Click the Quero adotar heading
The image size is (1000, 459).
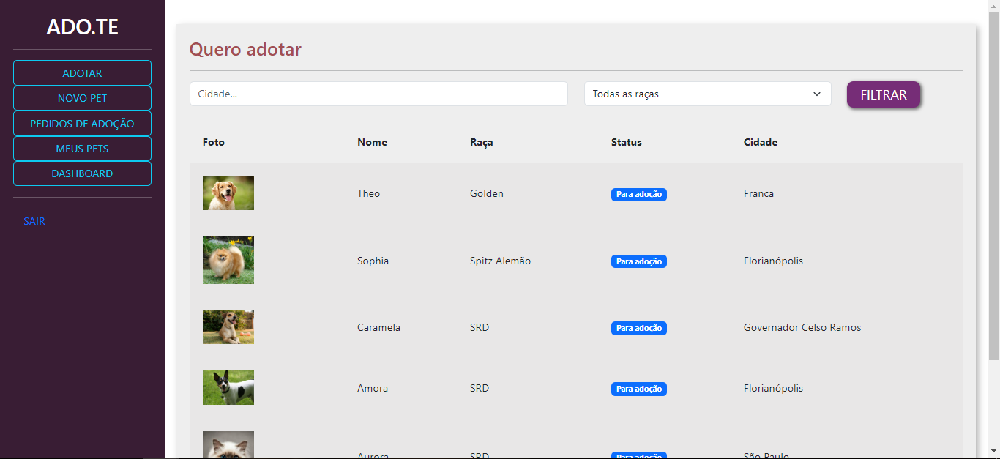pos(245,49)
